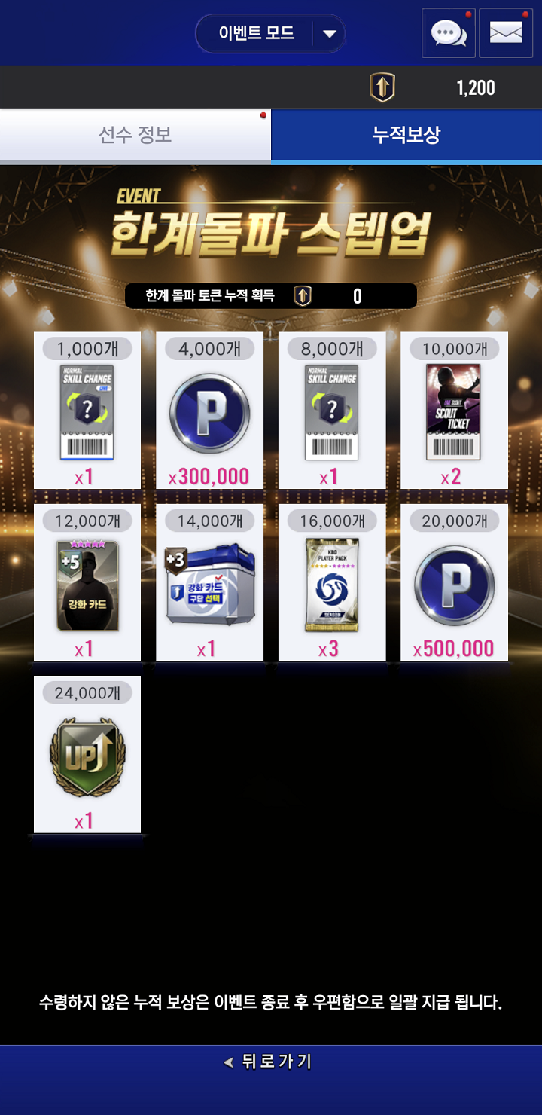This screenshot has width=542, height=1115.
Task: Select the 20,000개 P coin 500,000 reward
Action: [x=454, y=582]
